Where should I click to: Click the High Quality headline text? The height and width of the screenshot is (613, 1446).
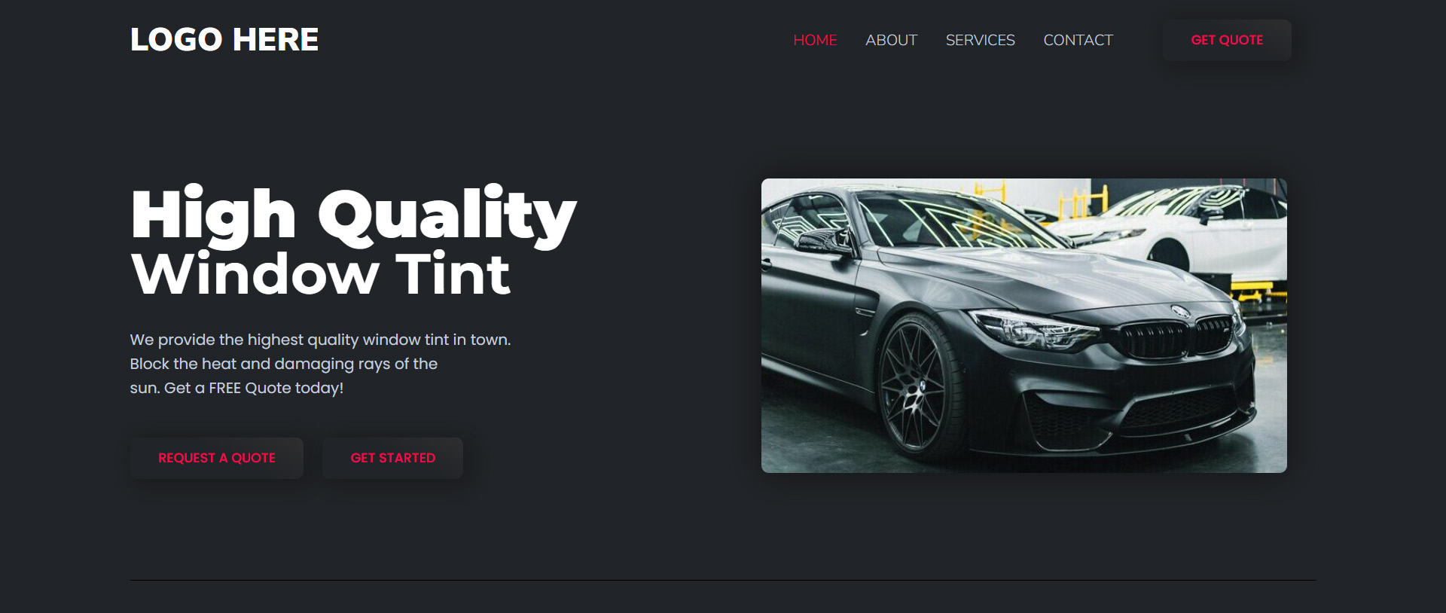(x=353, y=216)
